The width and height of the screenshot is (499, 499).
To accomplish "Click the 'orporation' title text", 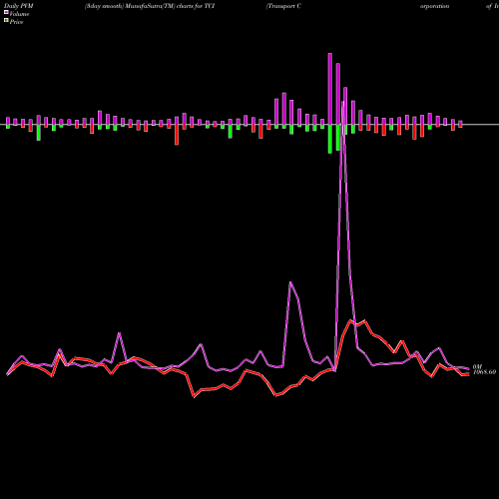I will pyautogui.click(x=434, y=6).
